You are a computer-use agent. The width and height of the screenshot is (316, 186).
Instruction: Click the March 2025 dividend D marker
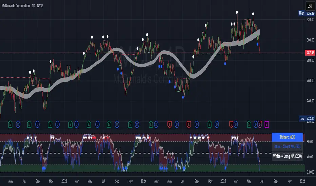point(236,125)
